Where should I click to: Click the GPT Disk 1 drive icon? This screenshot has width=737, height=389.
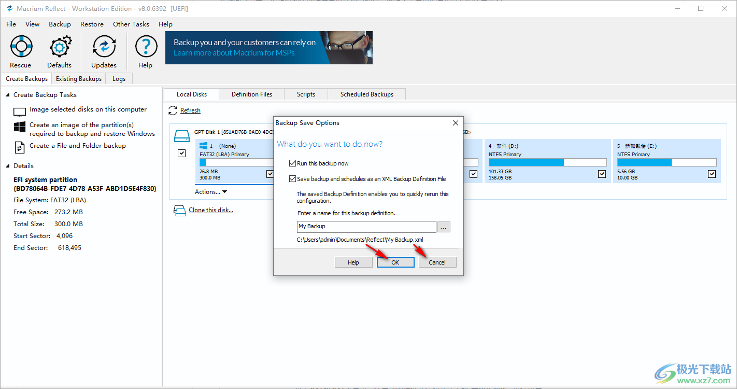(x=182, y=136)
